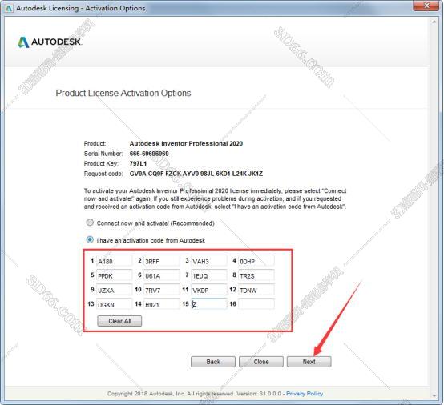
Task: Click the request code starting GV9A
Action: point(196,174)
